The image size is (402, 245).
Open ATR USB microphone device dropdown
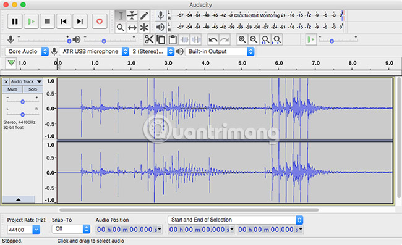[94, 51]
